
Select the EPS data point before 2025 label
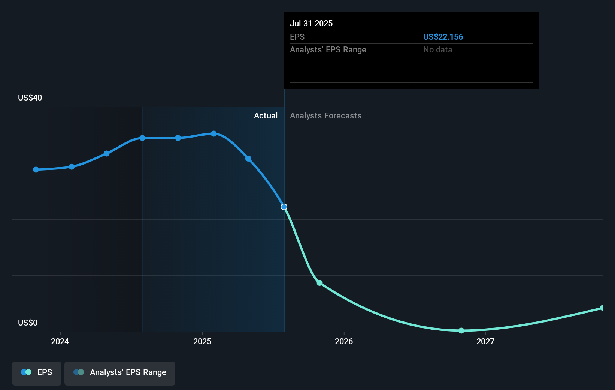click(178, 138)
